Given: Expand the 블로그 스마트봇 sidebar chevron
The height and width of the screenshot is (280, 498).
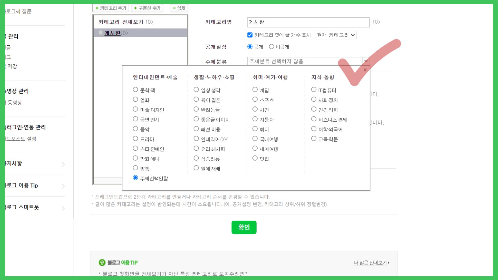Looking at the screenshot, I should (63, 208).
